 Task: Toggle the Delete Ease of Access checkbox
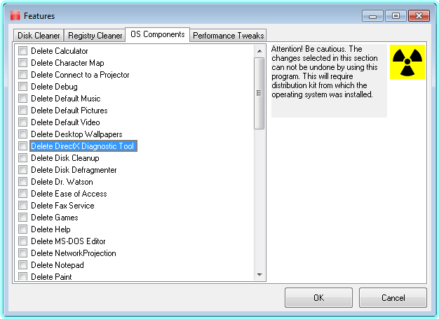(22, 193)
